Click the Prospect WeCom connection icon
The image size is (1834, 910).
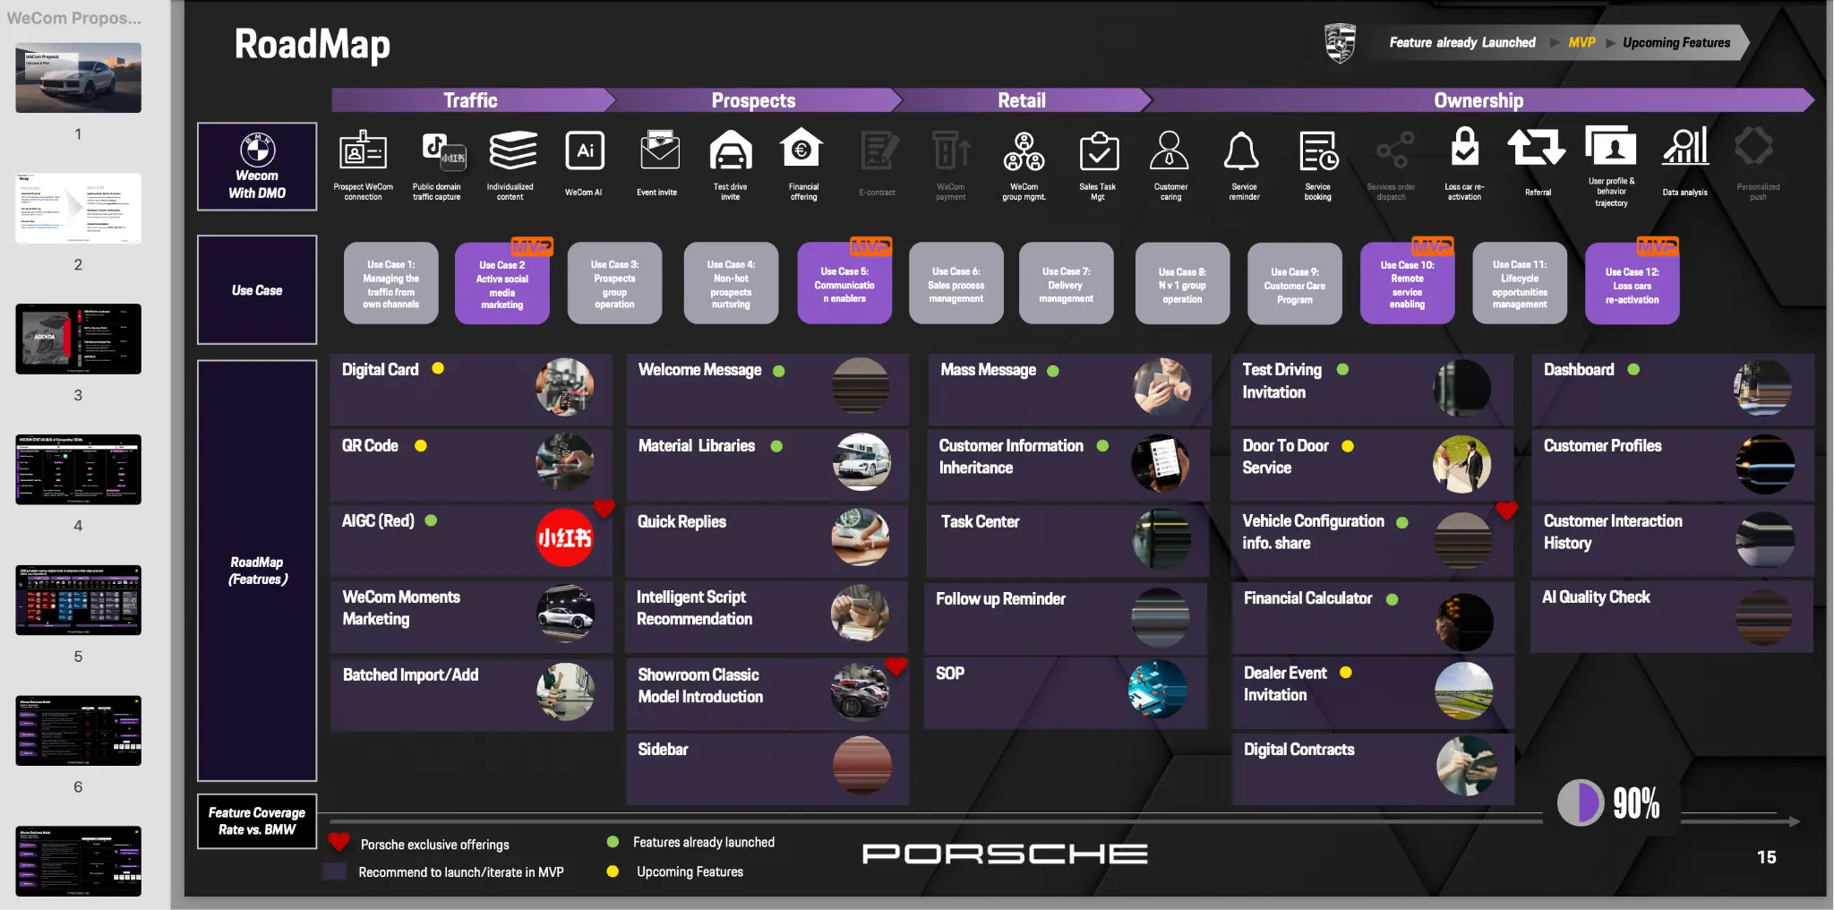click(363, 151)
